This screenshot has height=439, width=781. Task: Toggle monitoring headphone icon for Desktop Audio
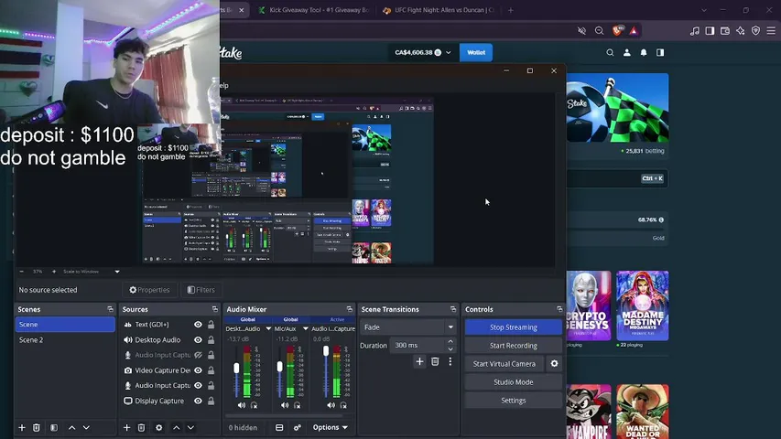click(x=254, y=405)
